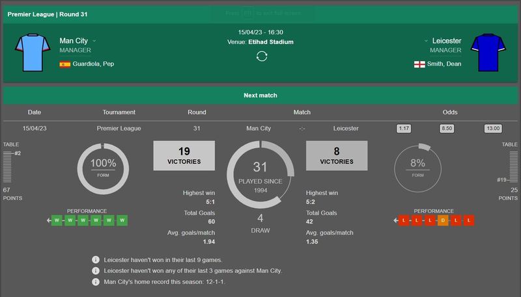Image resolution: width=521 pixels, height=297 pixels.
Task: Click the 31 played since 1994 ring
Action: (260, 175)
